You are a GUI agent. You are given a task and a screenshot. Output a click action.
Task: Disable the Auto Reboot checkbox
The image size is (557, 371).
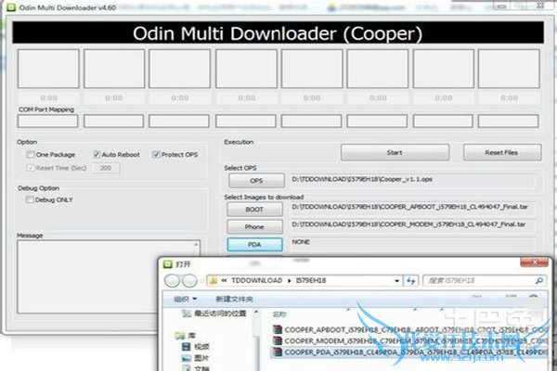coord(97,155)
